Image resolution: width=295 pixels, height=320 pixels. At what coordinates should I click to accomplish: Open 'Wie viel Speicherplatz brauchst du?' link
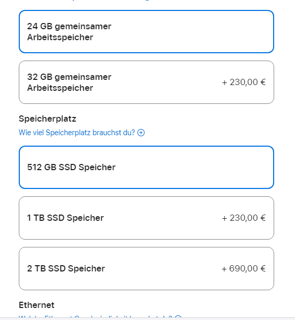click(x=77, y=133)
